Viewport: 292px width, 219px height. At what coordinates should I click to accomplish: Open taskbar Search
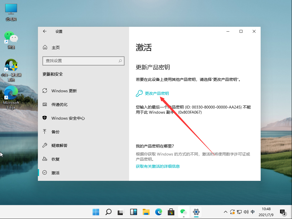point(108,212)
